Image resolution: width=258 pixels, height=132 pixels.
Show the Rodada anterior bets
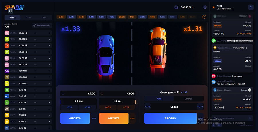(x=42, y=25)
